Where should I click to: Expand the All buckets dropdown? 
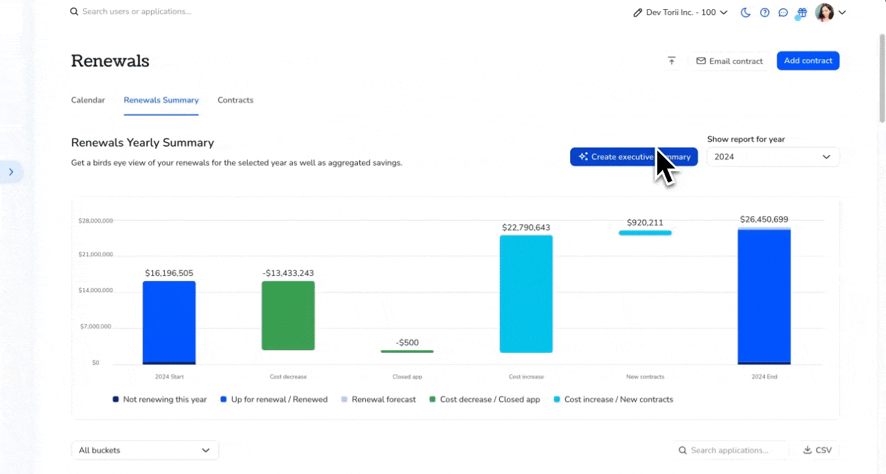point(144,450)
